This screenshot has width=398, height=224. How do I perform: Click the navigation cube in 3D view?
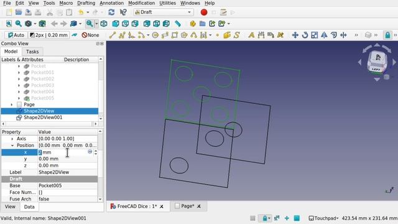(377, 62)
